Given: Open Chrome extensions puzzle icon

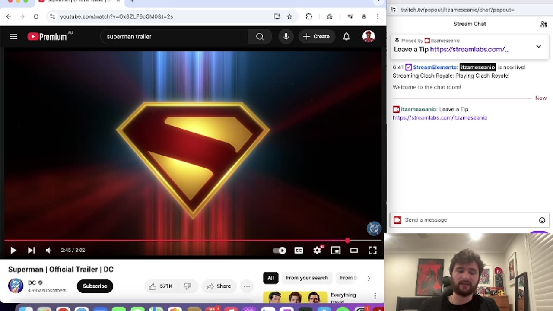Looking at the screenshot, I should pyautogui.click(x=309, y=16).
